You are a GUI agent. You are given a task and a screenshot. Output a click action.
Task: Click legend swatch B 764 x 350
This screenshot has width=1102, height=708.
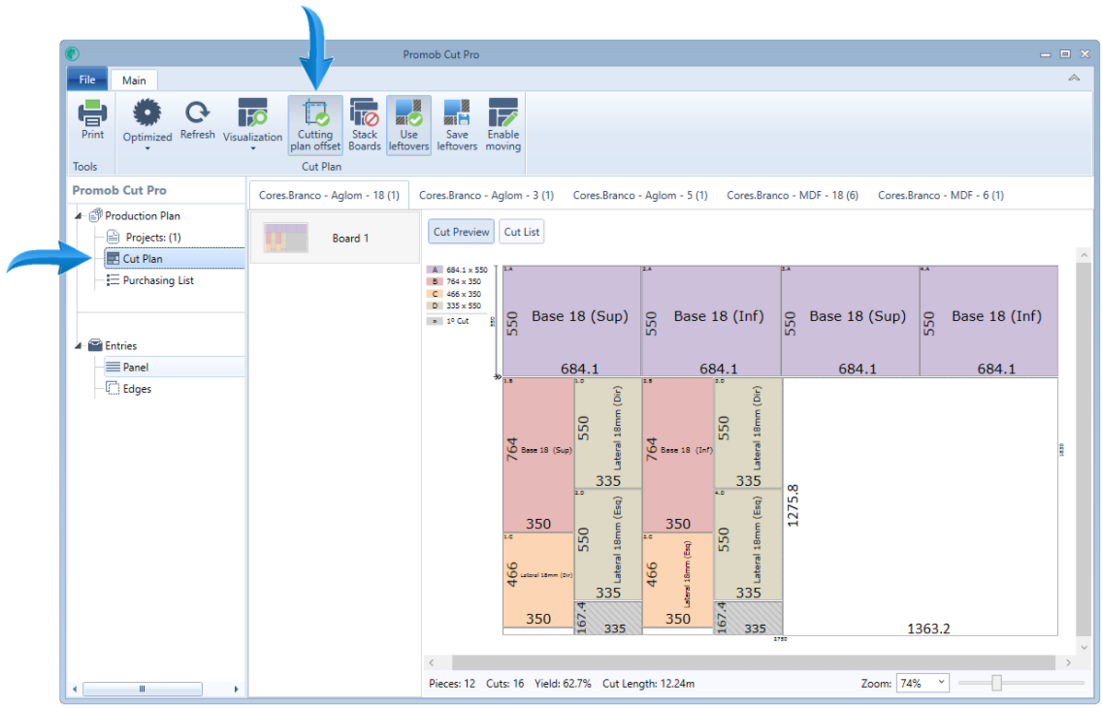coord(435,281)
